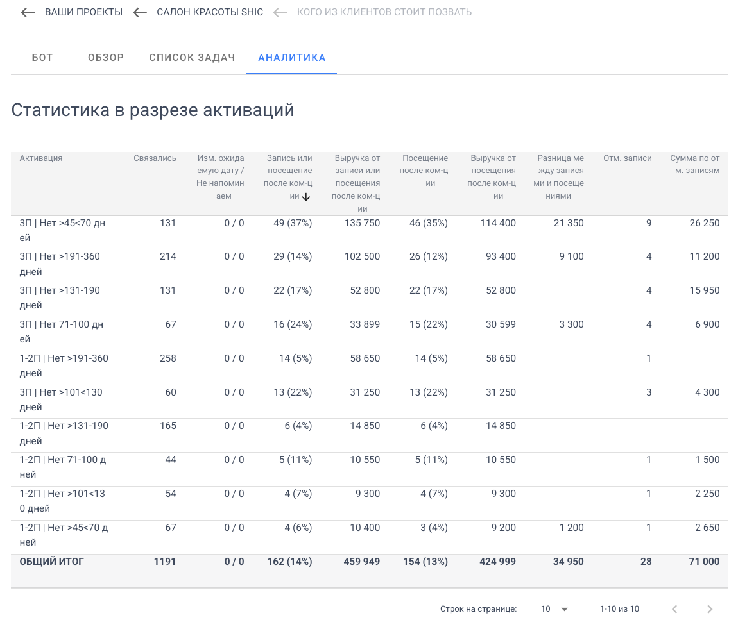Click sort arrow in Запись или посещение header
Image resolution: width=738 pixels, height=620 pixels.
click(306, 197)
